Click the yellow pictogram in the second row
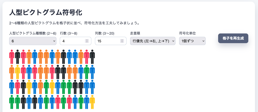Screen dimensions: 258x112 (17, 72)
